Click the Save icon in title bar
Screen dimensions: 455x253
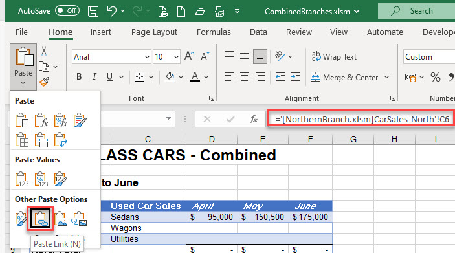pos(93,12)
